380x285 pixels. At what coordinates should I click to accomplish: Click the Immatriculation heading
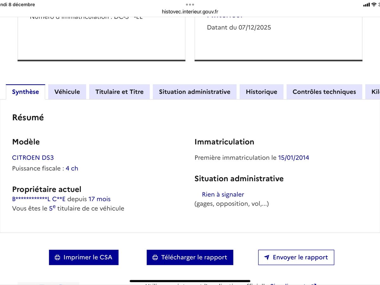coord(224,142)
